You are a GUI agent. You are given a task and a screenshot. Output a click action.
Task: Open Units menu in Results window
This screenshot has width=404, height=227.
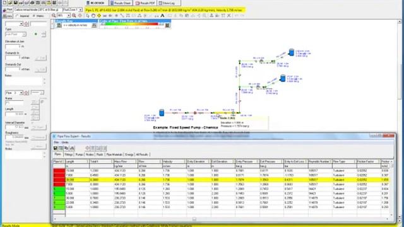(65, 143)
